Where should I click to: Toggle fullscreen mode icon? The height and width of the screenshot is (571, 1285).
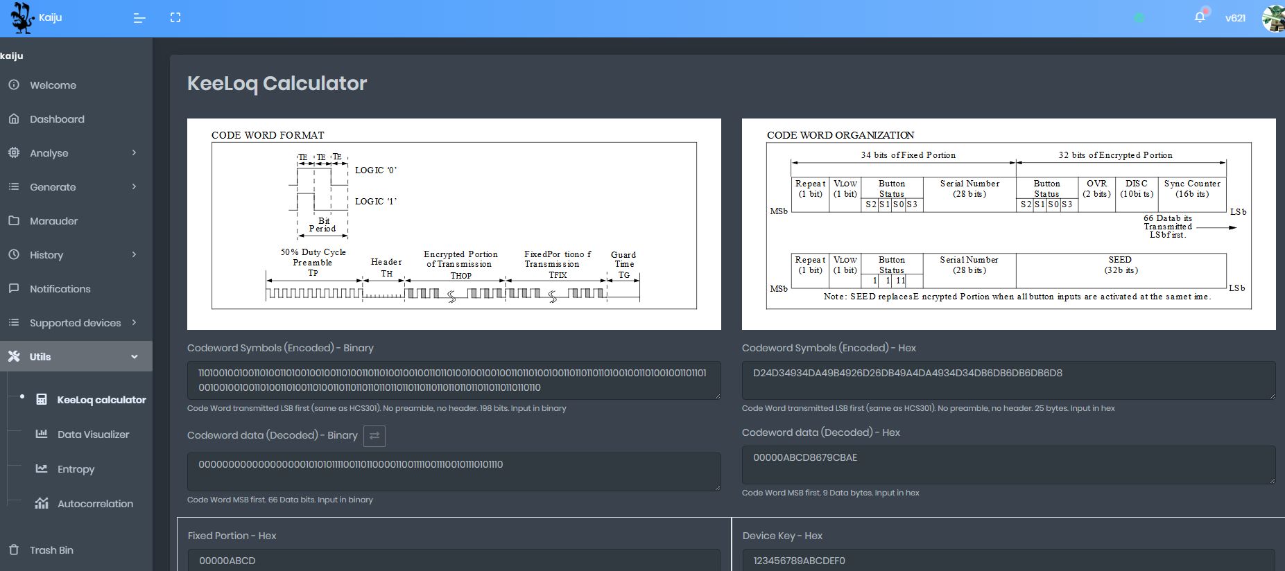pos(175,18)
